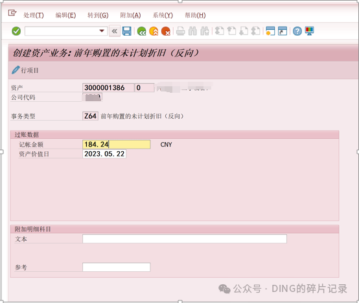
Task: Click the window menu icon at top-left
Action: 12,13
